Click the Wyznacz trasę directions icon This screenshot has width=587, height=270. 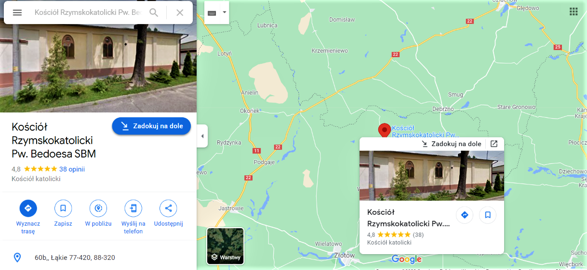coord(28,209)
